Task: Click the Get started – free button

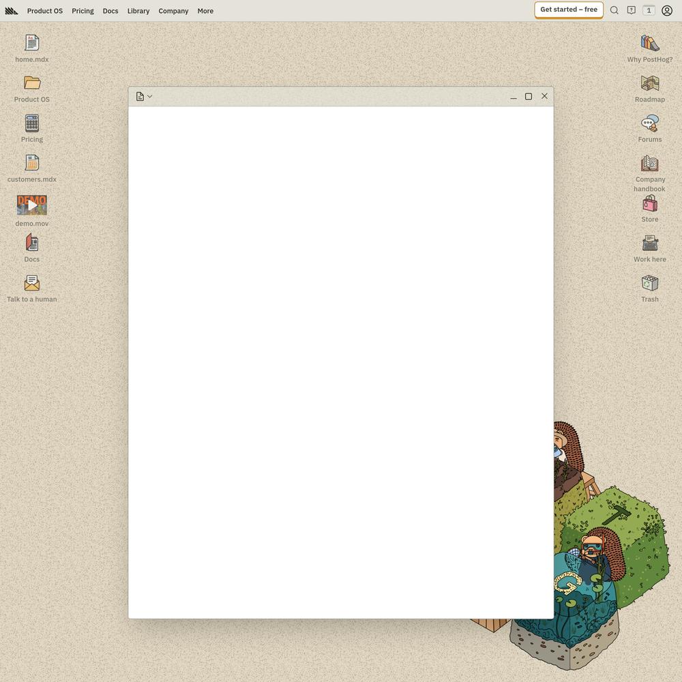Action: (569, 10)
